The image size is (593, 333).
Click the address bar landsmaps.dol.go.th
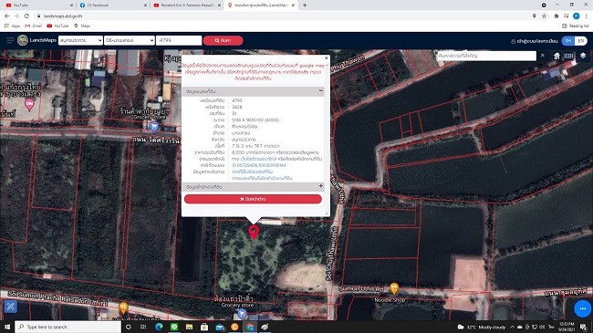[63, 16]
